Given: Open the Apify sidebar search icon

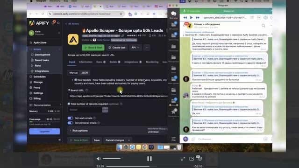Looking at the screenshot, I should 58,23.
